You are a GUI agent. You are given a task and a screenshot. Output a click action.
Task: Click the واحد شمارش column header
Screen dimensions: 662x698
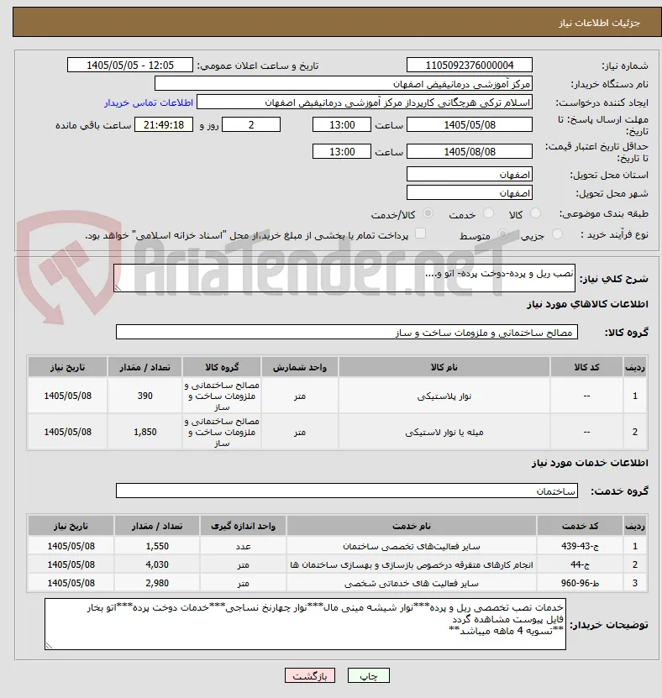tap(300, 367)
